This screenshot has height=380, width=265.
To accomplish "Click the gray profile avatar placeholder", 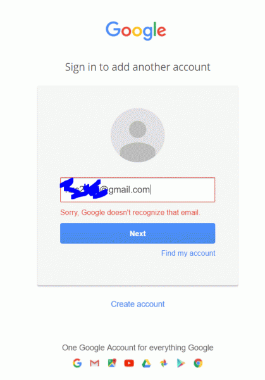I will (137, 135).
